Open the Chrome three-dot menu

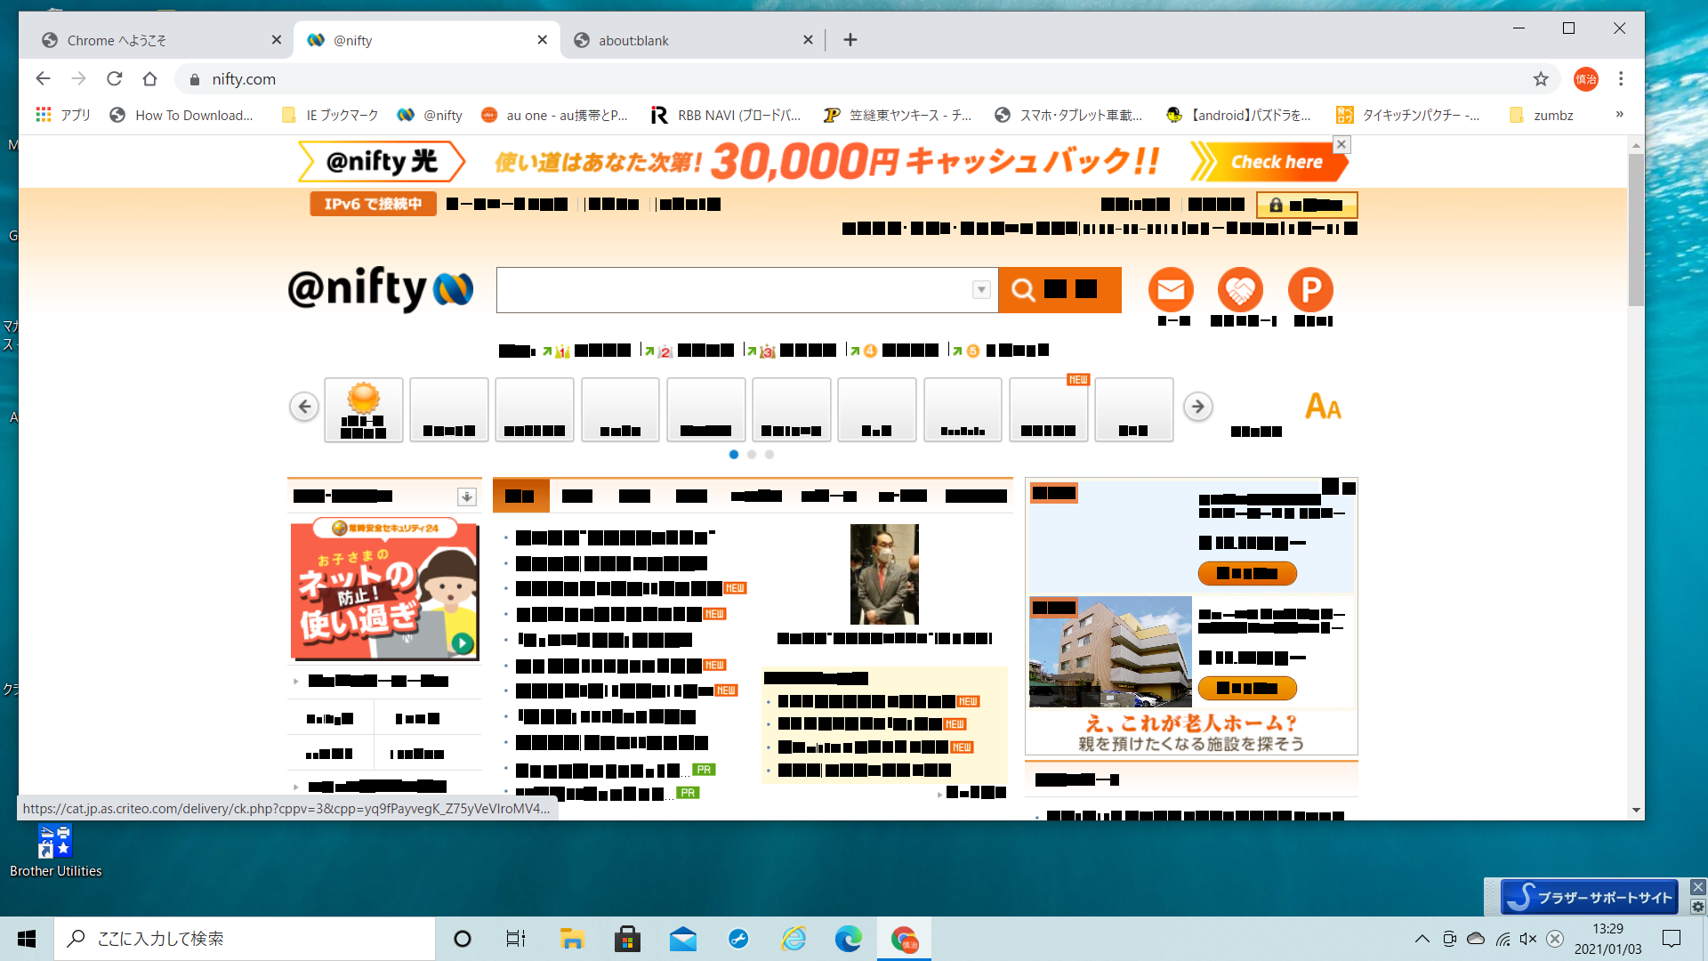coord(1621,79)
